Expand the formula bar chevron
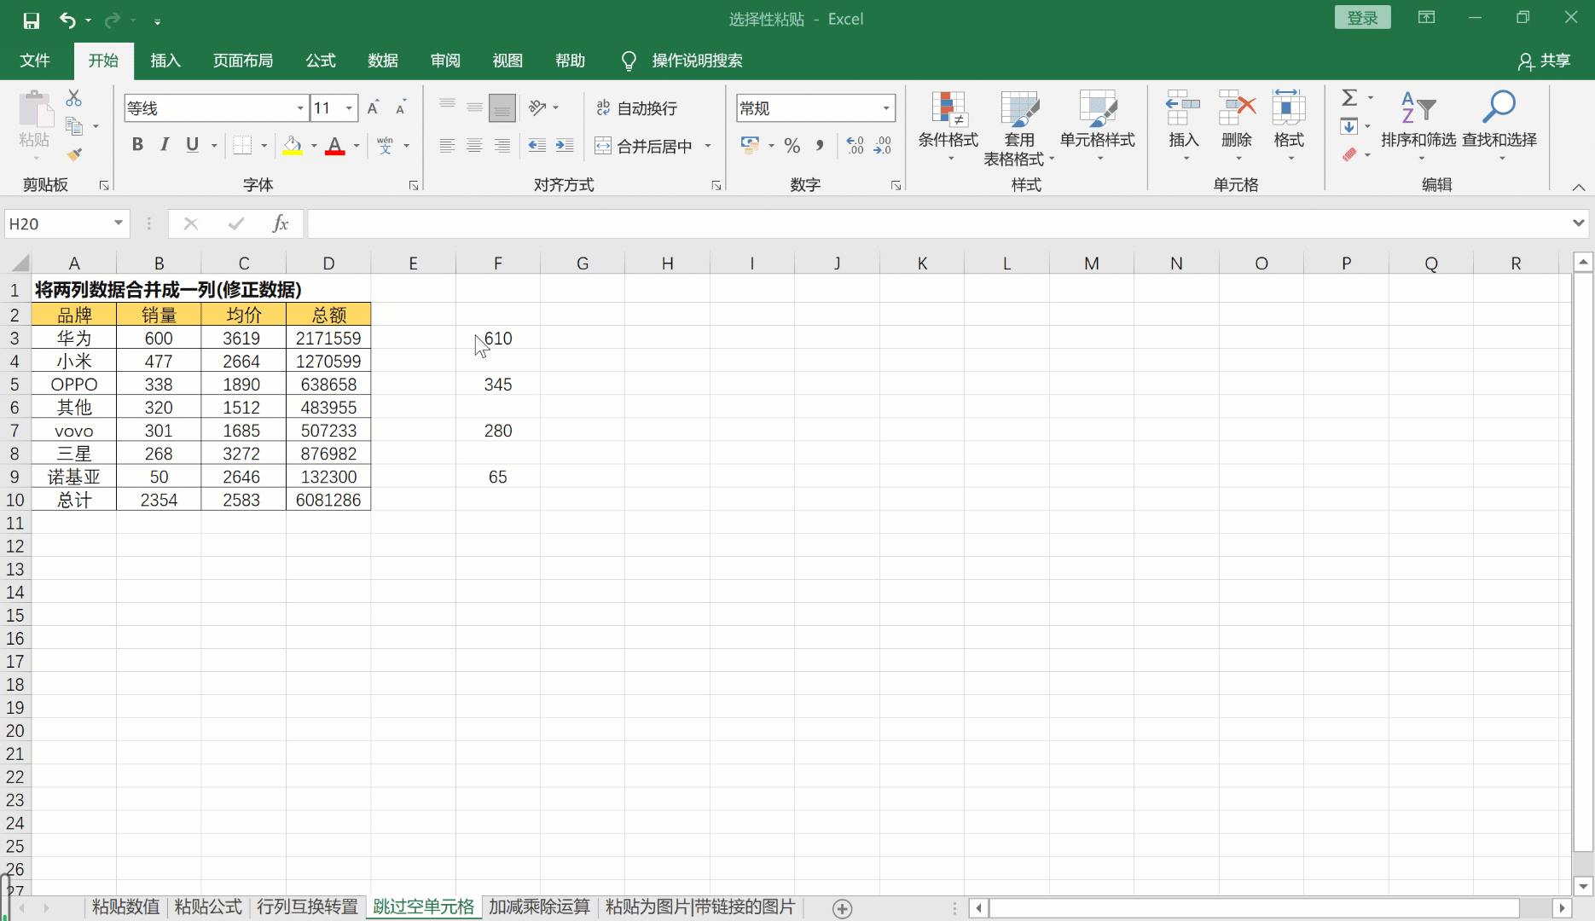Viewport: 1595px width, 921px height. tap(1578, 223)
